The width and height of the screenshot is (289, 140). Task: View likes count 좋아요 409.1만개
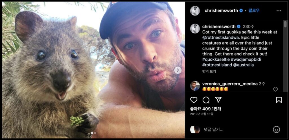click(206, 109)
